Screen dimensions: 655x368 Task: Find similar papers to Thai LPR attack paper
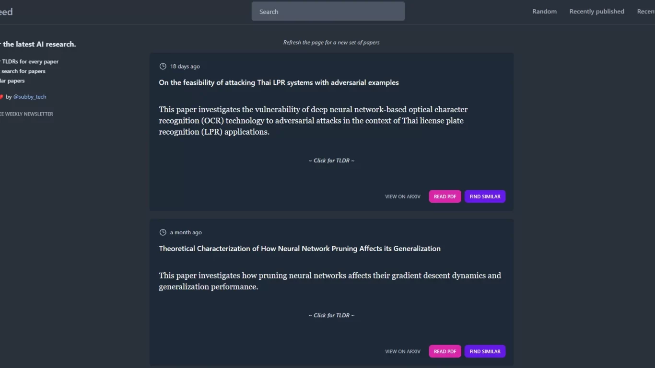(x=485, y=196)
